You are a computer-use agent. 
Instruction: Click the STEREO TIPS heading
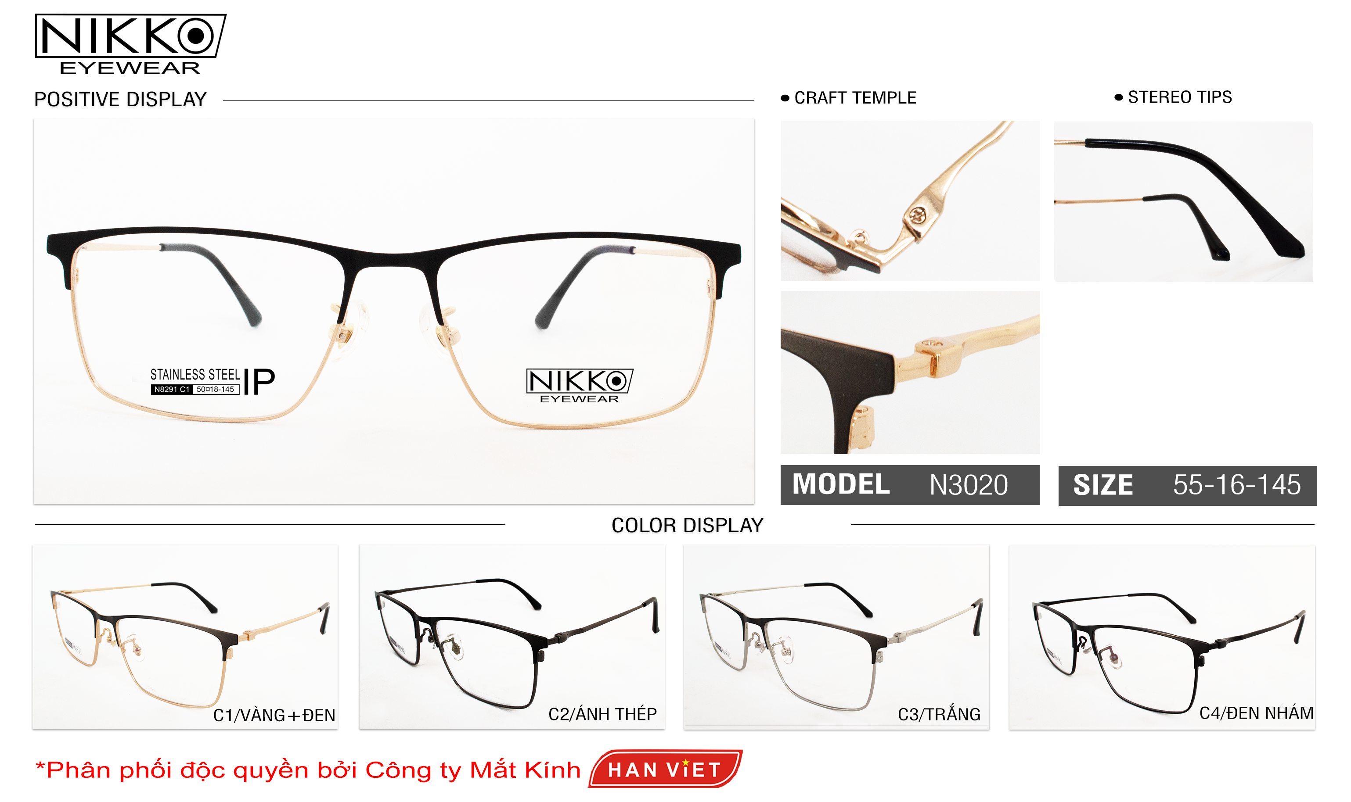(x=1173, y=97)
